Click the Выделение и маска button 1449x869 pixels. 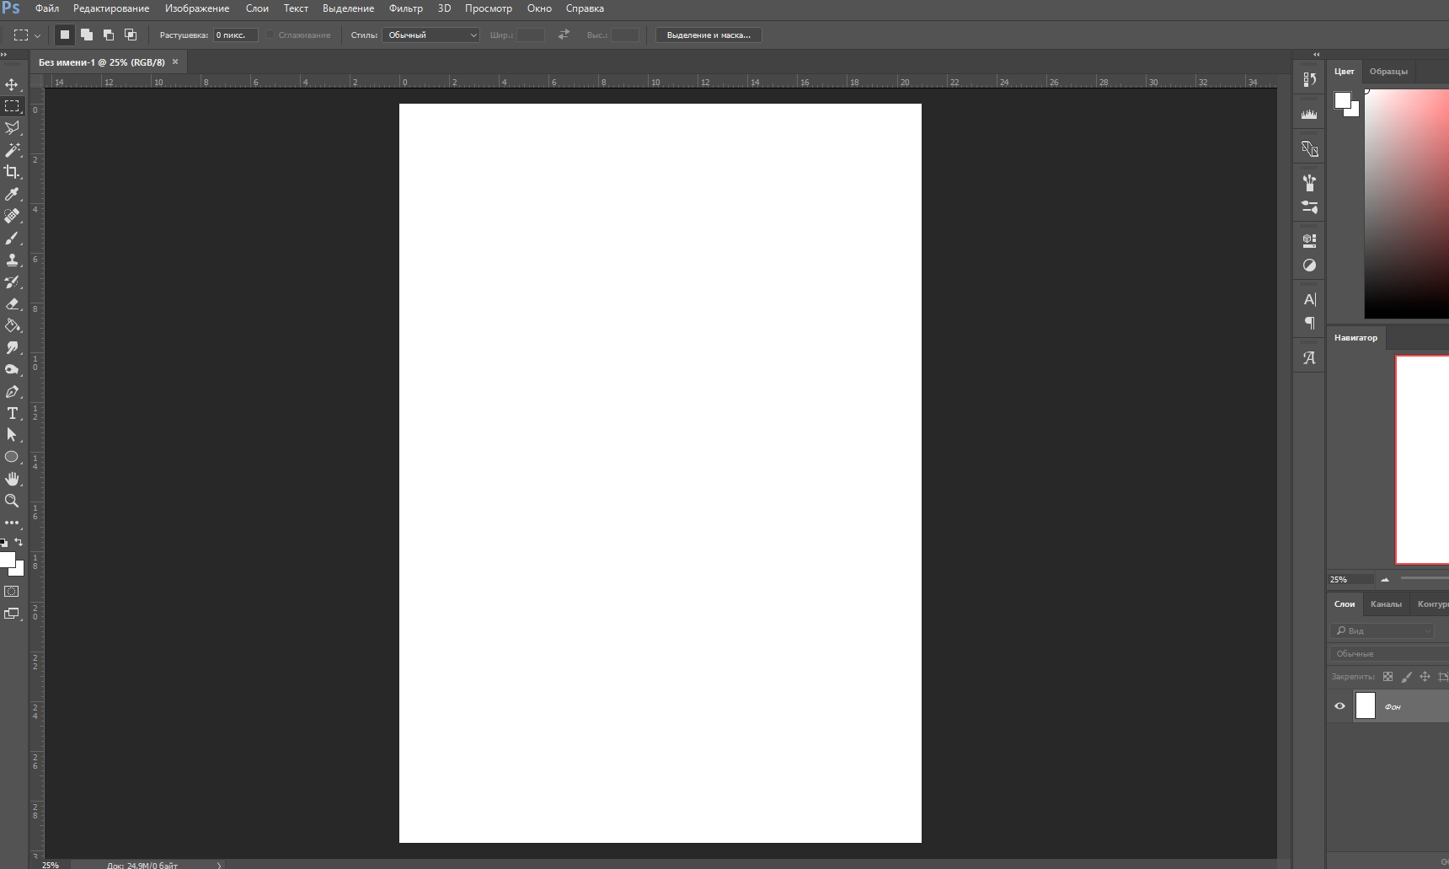coord(708,35)
